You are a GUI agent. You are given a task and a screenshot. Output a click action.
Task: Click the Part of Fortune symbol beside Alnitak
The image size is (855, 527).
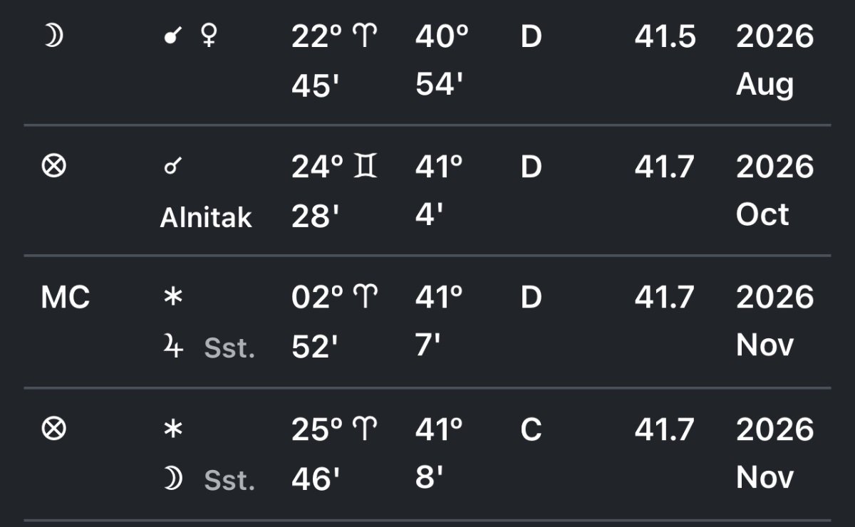55,167
